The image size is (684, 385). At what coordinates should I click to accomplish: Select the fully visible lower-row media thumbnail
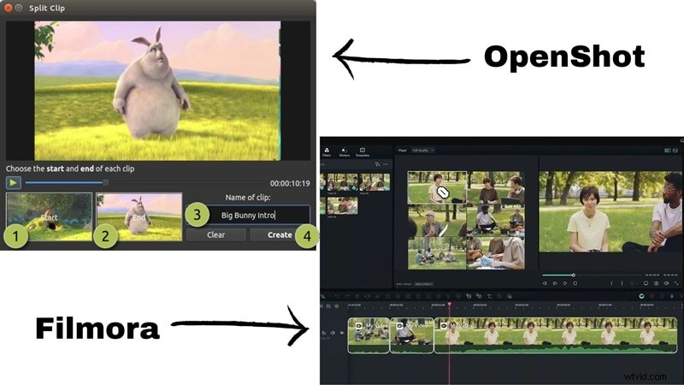[343, 205]
